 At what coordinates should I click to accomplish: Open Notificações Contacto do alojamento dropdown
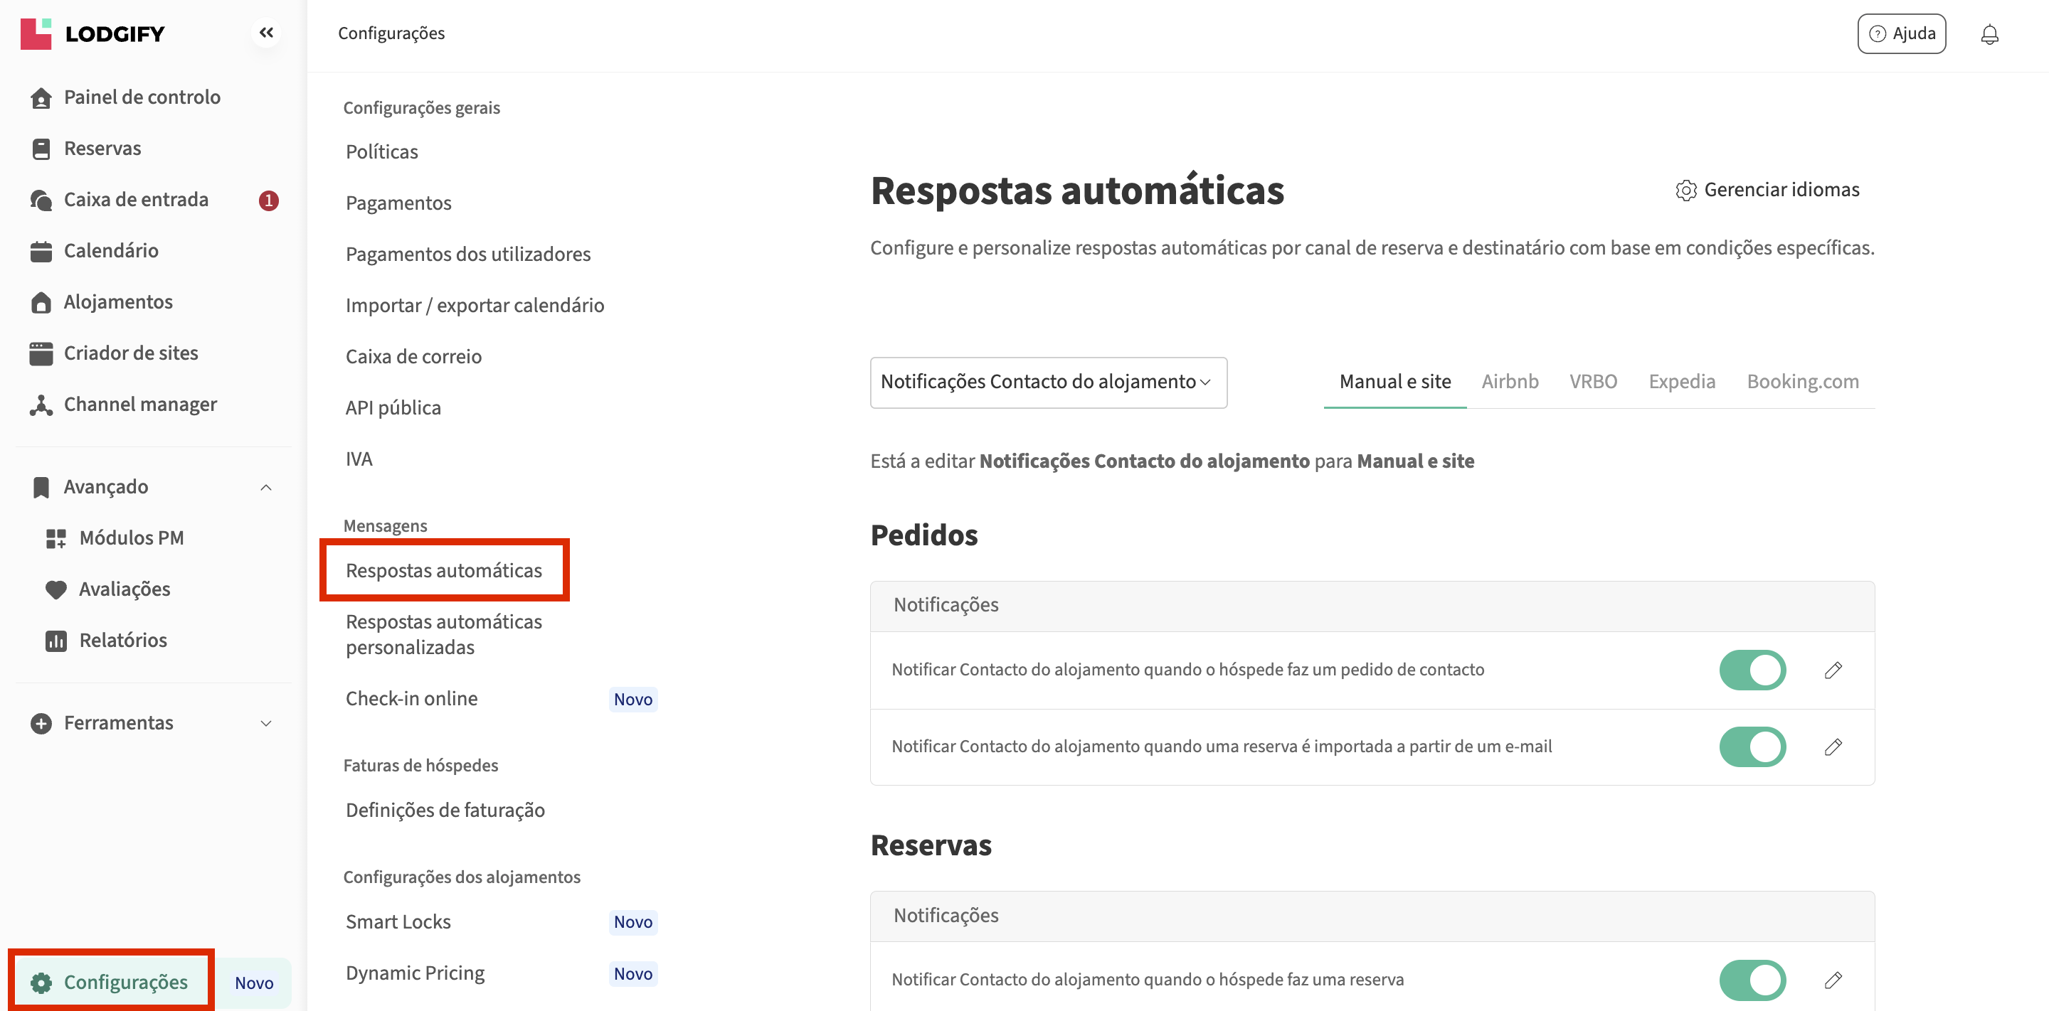tap(1047, 383)
